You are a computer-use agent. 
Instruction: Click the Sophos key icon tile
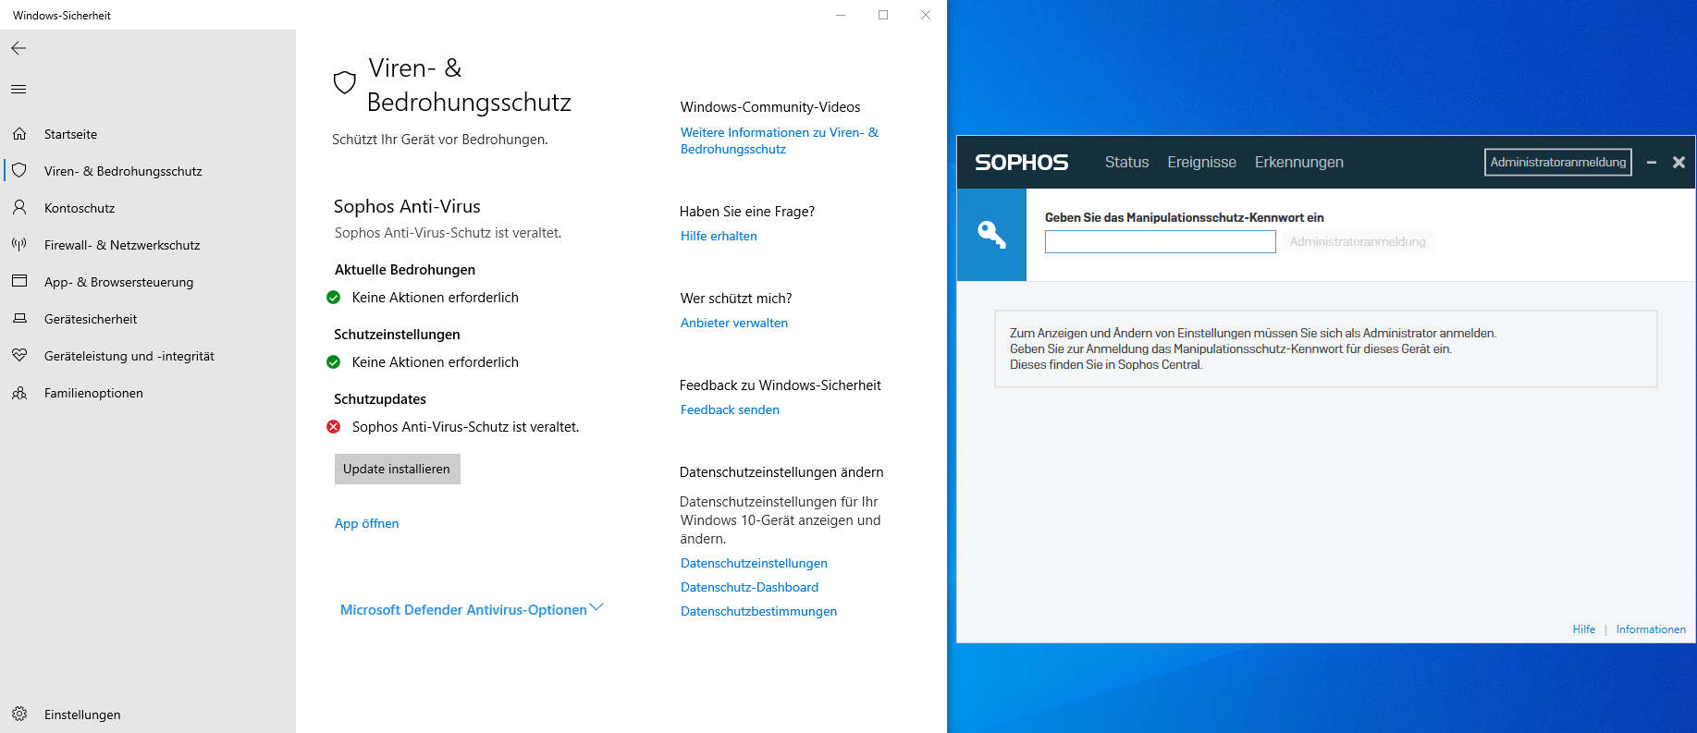[991, 235]
